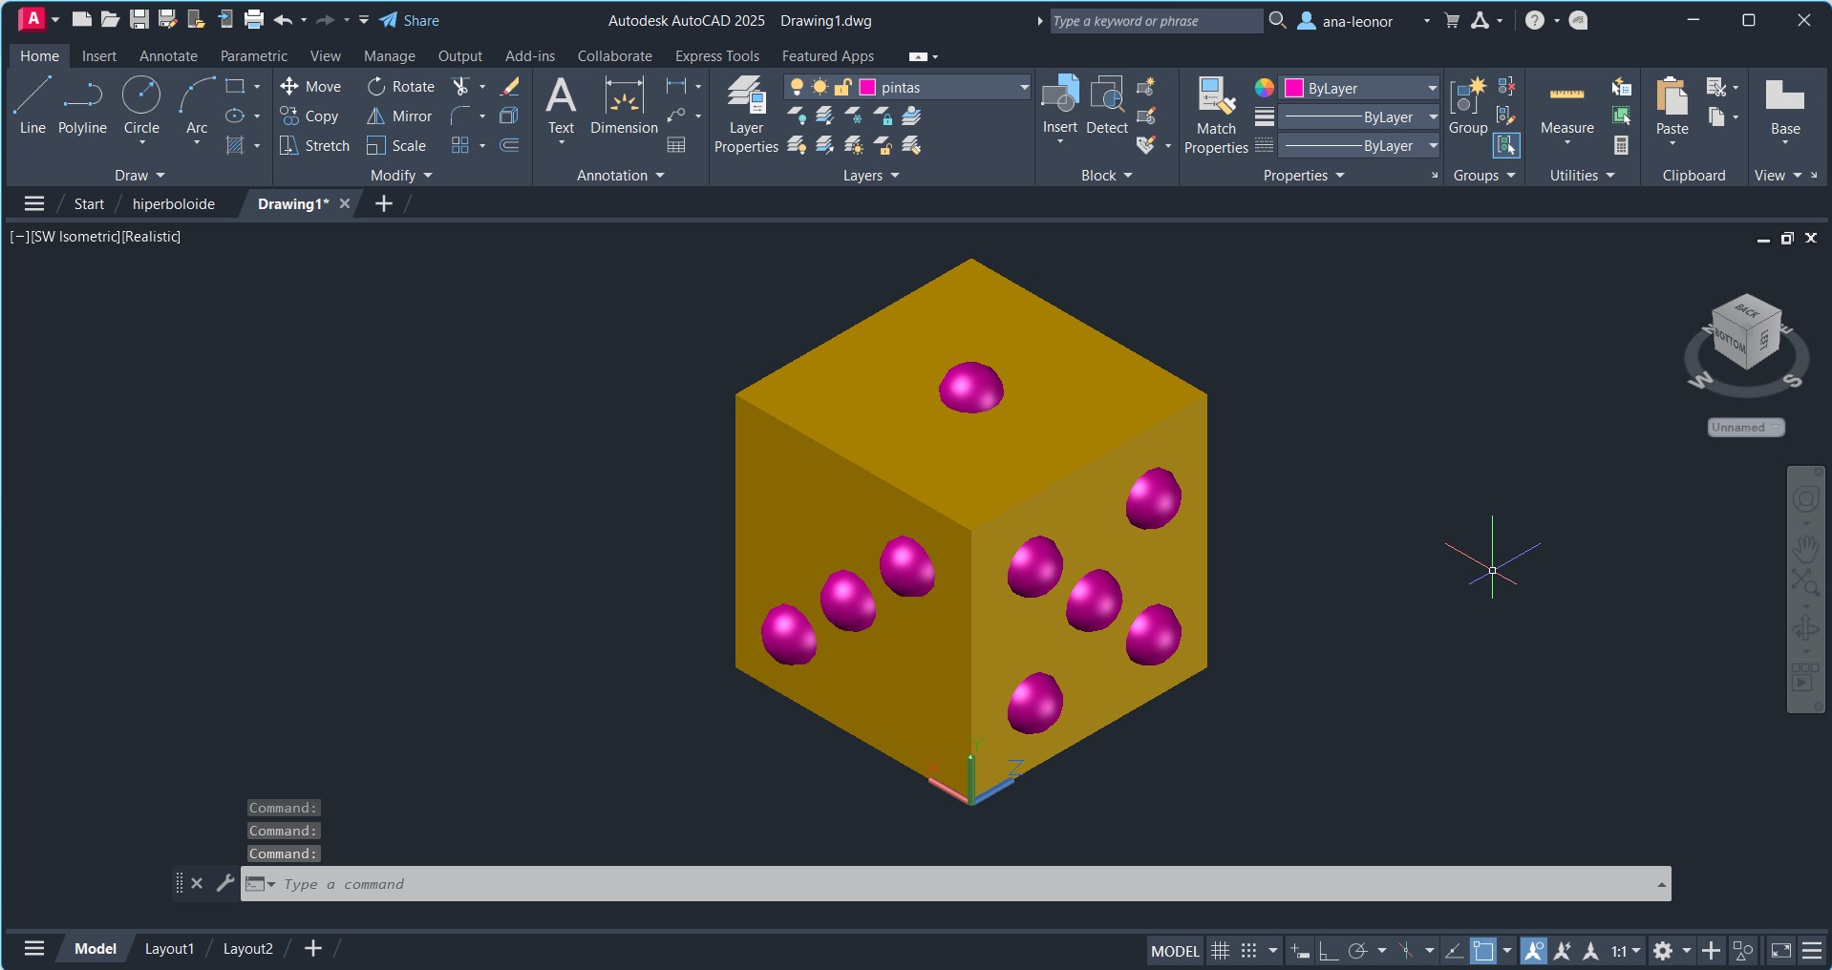Open the Insert ribbon tab

[99, 56]
